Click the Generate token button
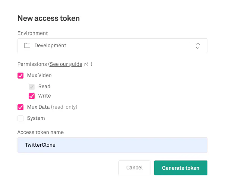Viewport: 251px width, 188px height. point(181,168)
